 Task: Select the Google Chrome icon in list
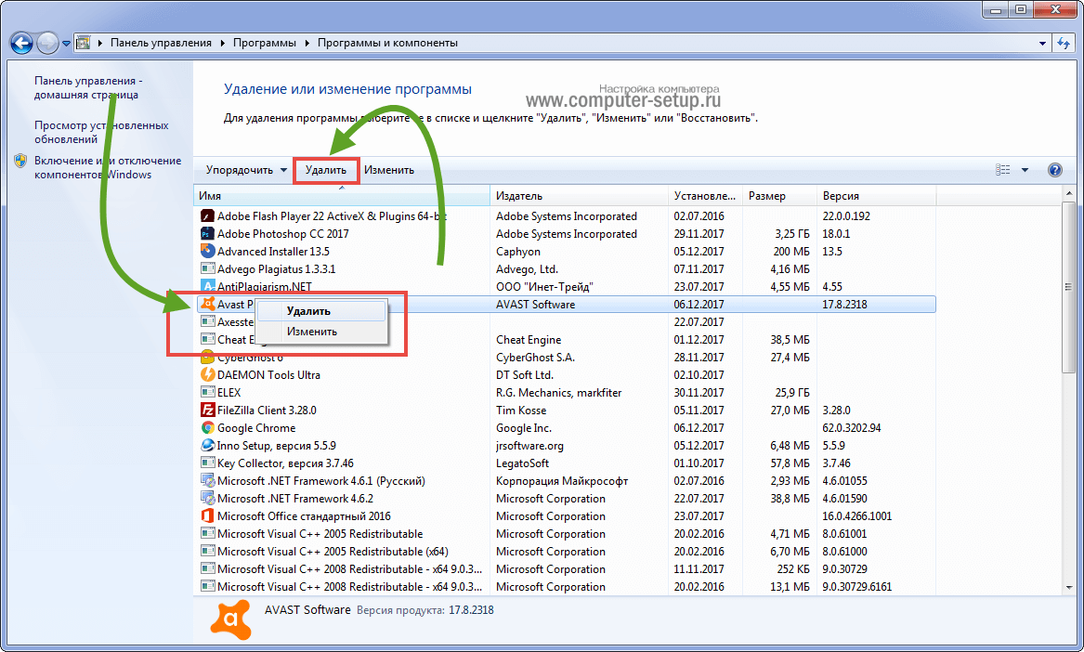[208, 428]
